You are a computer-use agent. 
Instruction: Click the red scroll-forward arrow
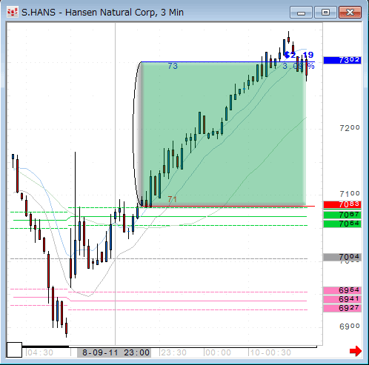pos(356,351)
